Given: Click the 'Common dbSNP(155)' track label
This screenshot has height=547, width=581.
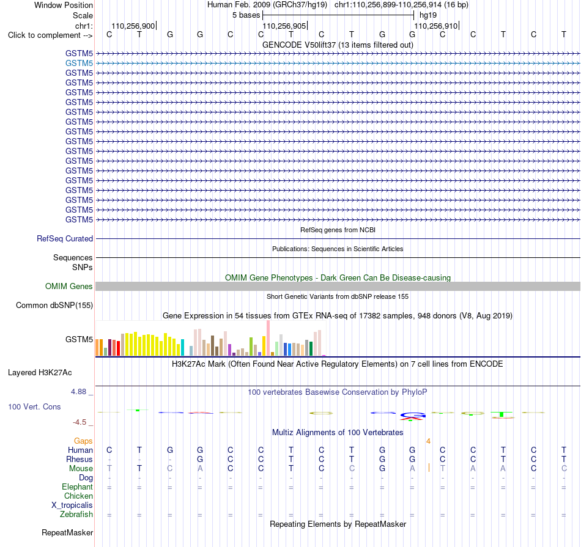Looking at the screenshot, I should (x=54, y=305).
